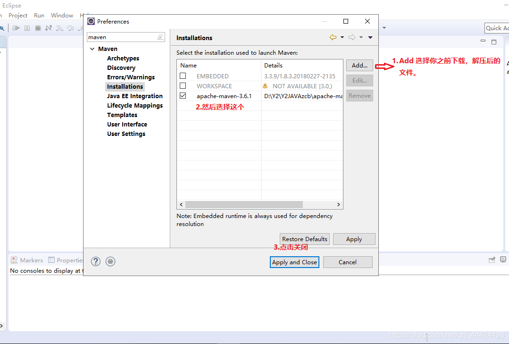Open the Project menu

point(18,15)
